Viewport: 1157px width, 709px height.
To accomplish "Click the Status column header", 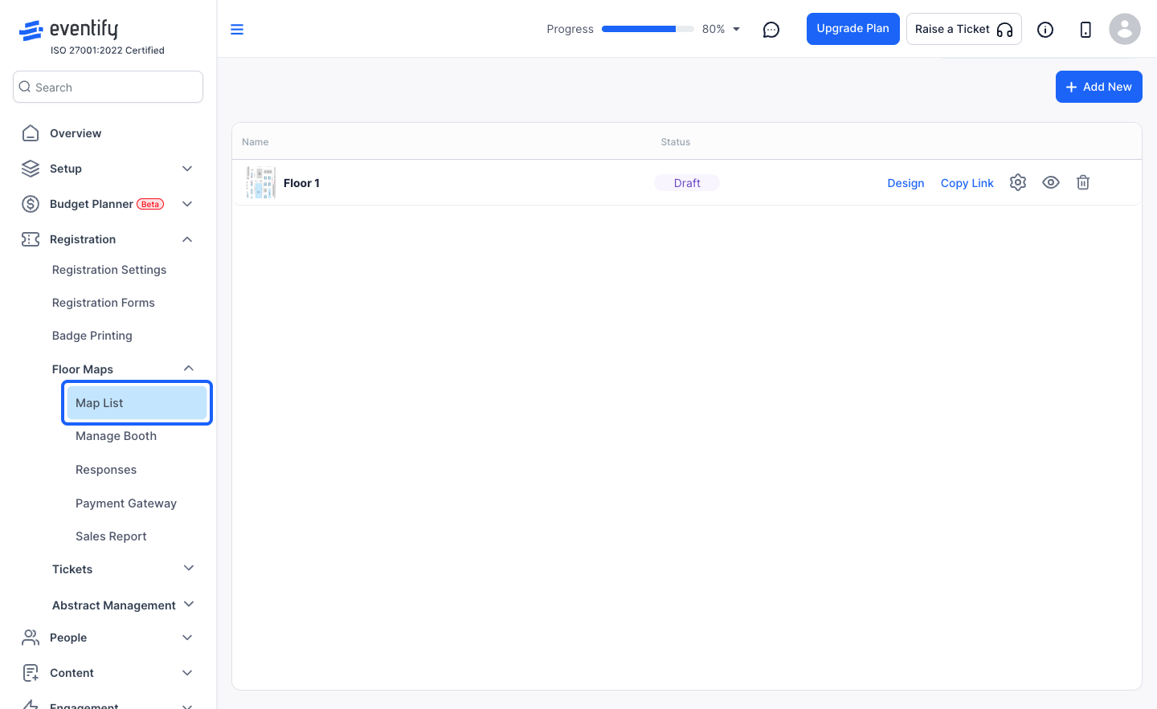I will [676, 142].
